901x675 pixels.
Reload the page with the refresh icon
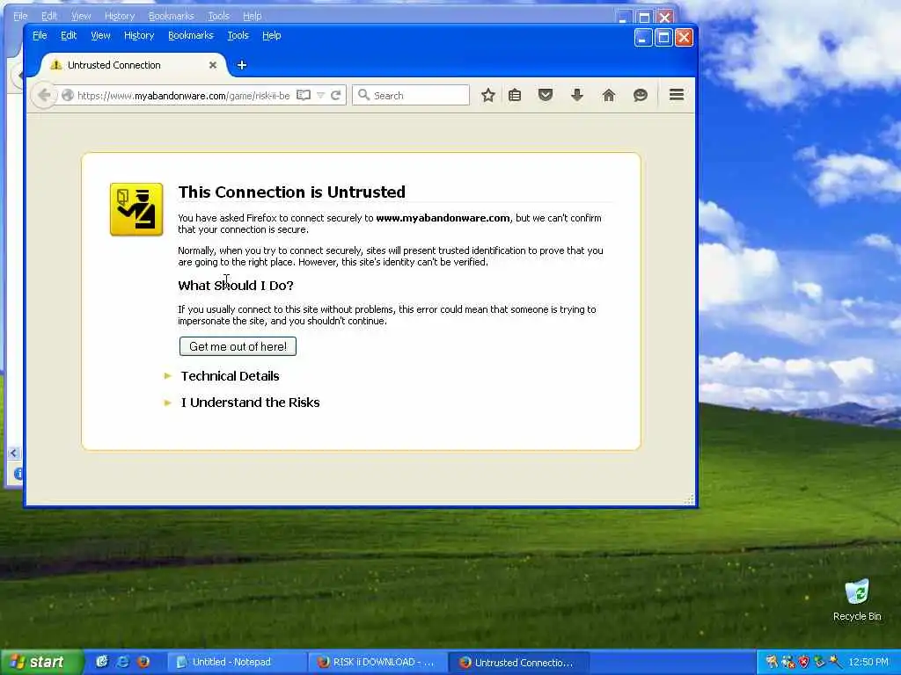(x=336, y=95)
